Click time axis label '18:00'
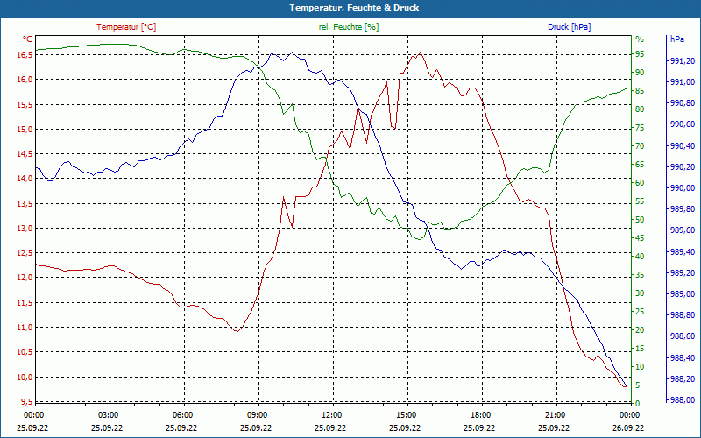This screenshot has width=701, height=438. point(480,414)
